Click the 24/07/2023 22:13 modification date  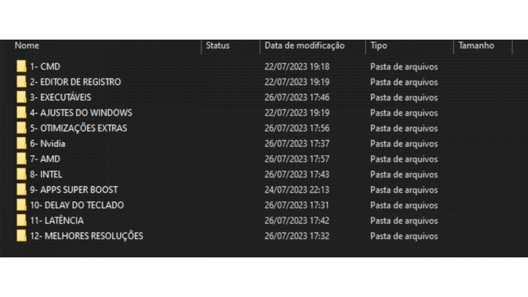tap(297, 190)
